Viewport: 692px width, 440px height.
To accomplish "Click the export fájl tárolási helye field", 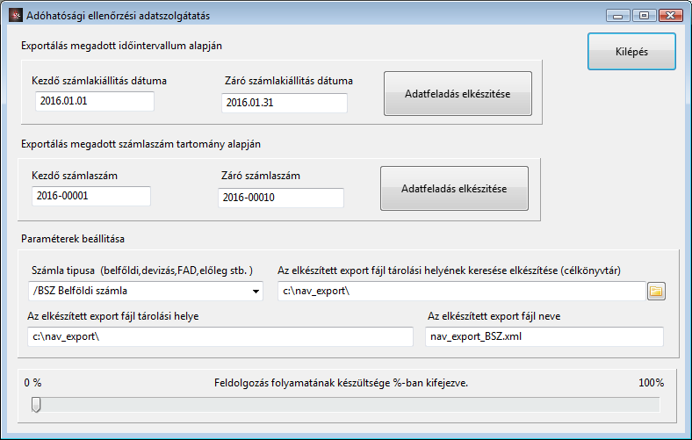I will pos(220,336).
